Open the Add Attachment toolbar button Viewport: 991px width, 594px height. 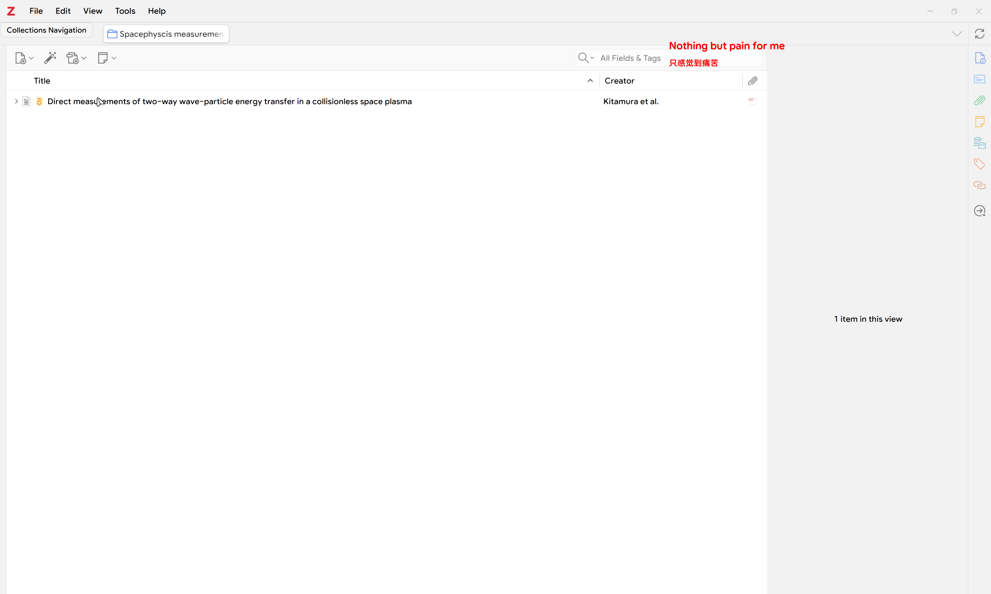click(73, 58)
